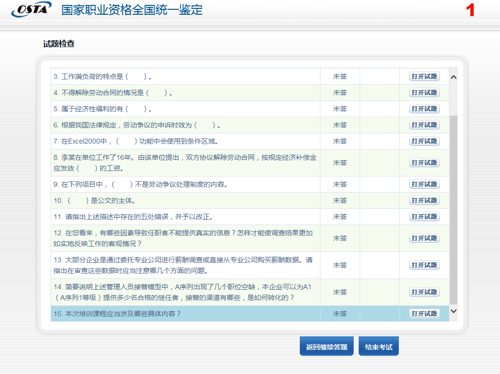500x374 pixels.
Task: Open question 13 on salary surveys
Action: point(424,265)
